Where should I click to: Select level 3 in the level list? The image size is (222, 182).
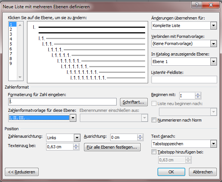pos(11,34)
